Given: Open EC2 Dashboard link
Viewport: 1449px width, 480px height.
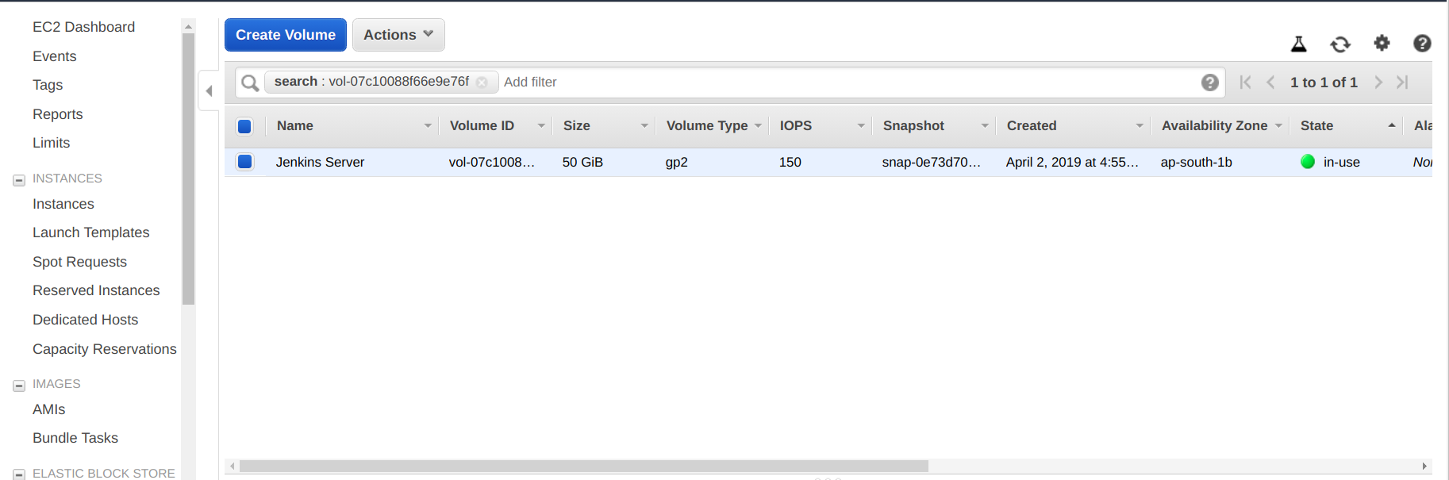Looking at the screenshot, I should point(83,27).
